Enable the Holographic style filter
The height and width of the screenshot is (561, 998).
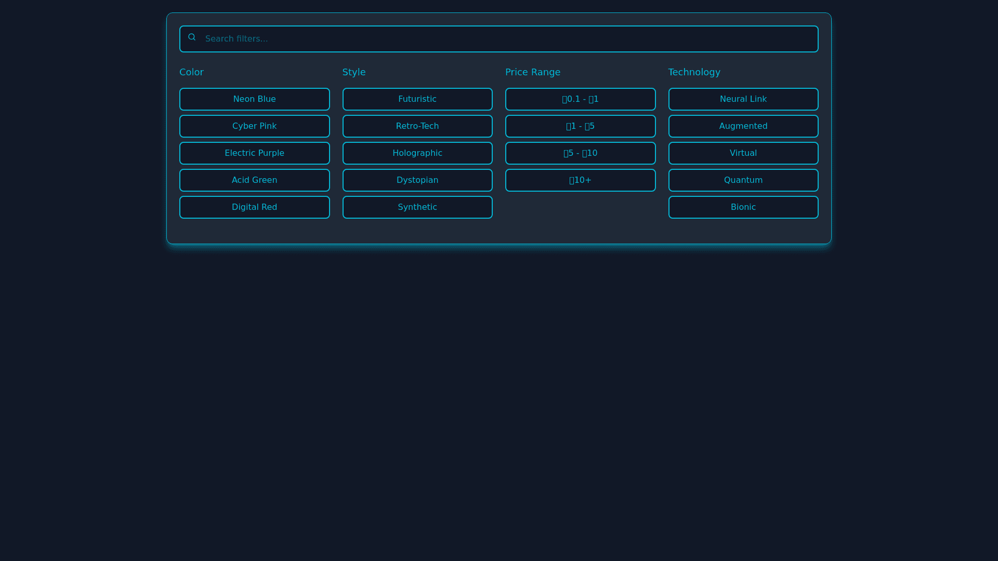tap(417, 153)
